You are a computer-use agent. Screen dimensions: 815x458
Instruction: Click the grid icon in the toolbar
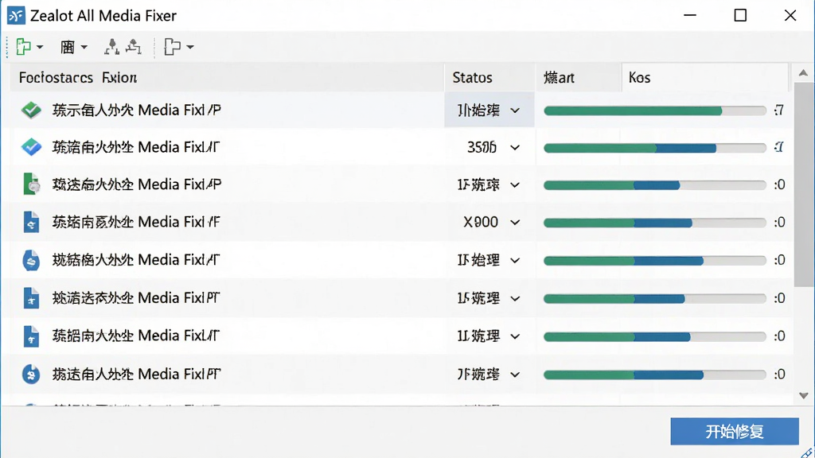point(68,47)
